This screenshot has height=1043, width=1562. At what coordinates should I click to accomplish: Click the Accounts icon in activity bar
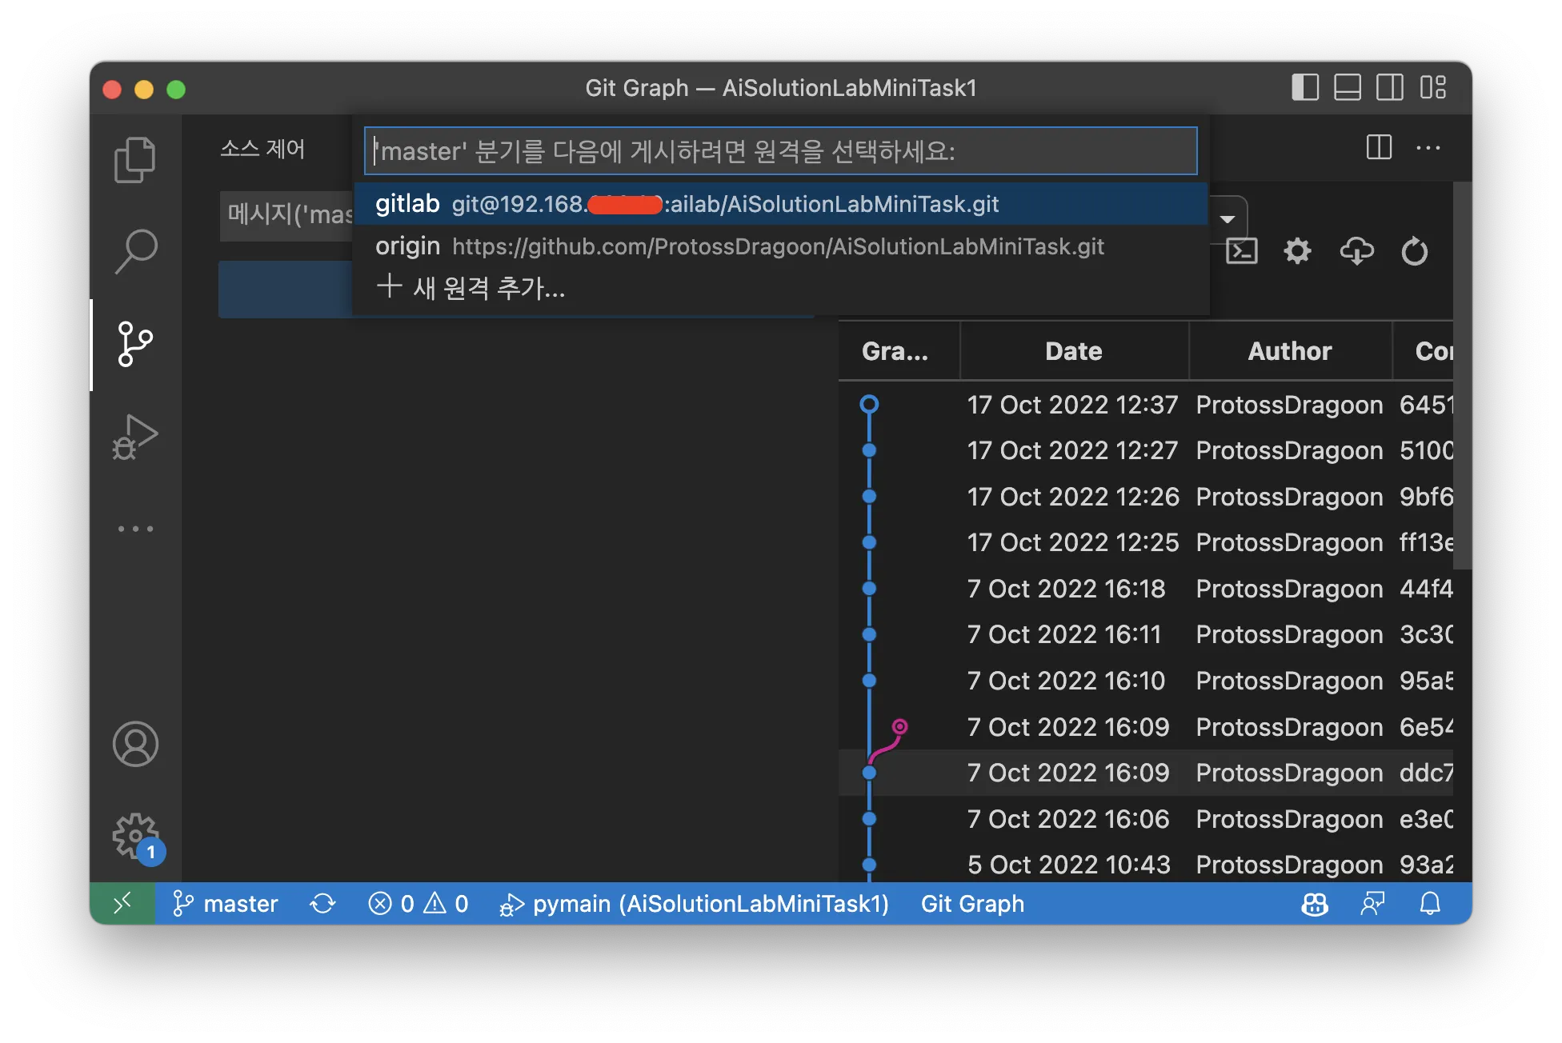click(x=134, y=744)
